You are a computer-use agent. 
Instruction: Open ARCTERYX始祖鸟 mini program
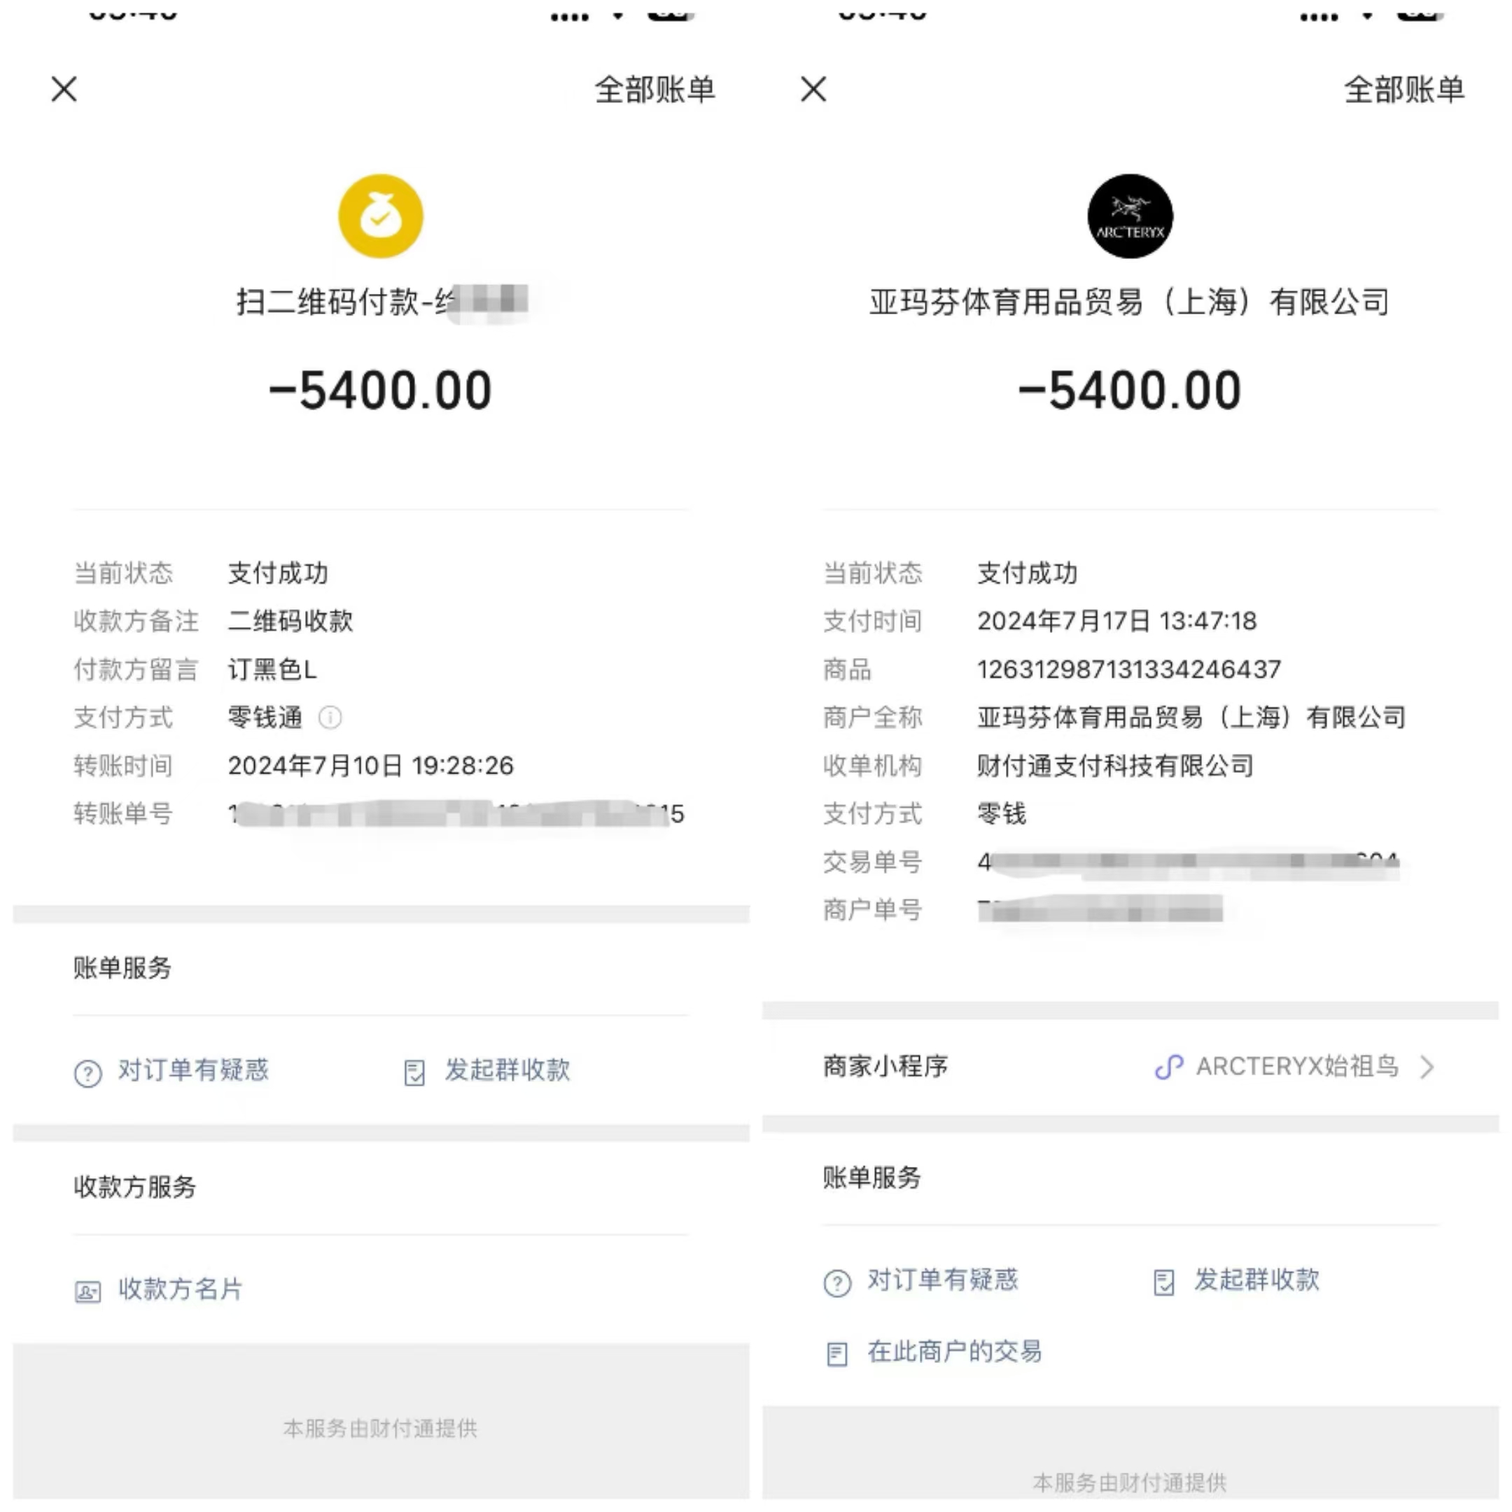tap(1297, 1067)
